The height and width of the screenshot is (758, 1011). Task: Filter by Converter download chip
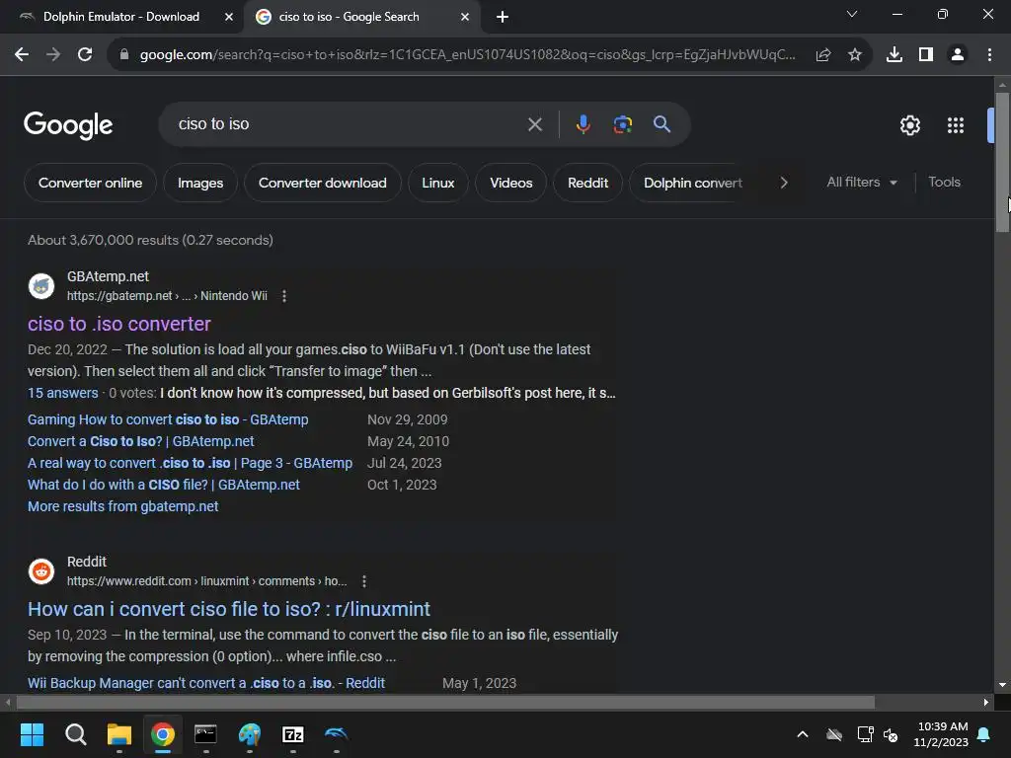click(x=323, y=183)
